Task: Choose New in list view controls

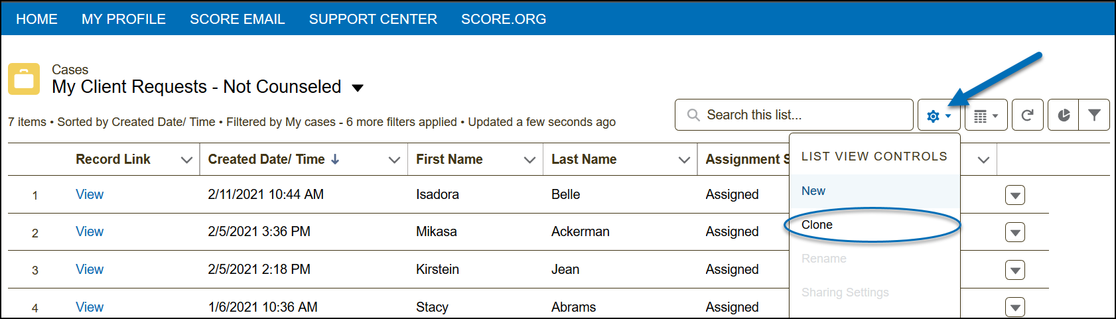Action: (813, 191)
